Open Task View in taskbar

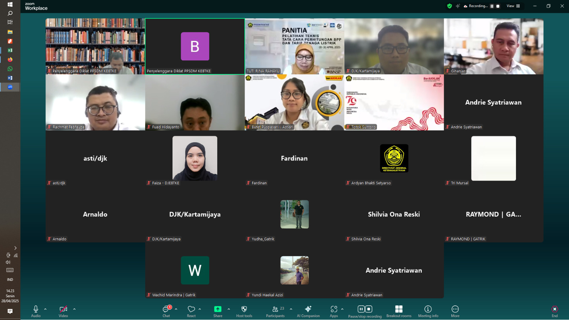tap(10, 22)
